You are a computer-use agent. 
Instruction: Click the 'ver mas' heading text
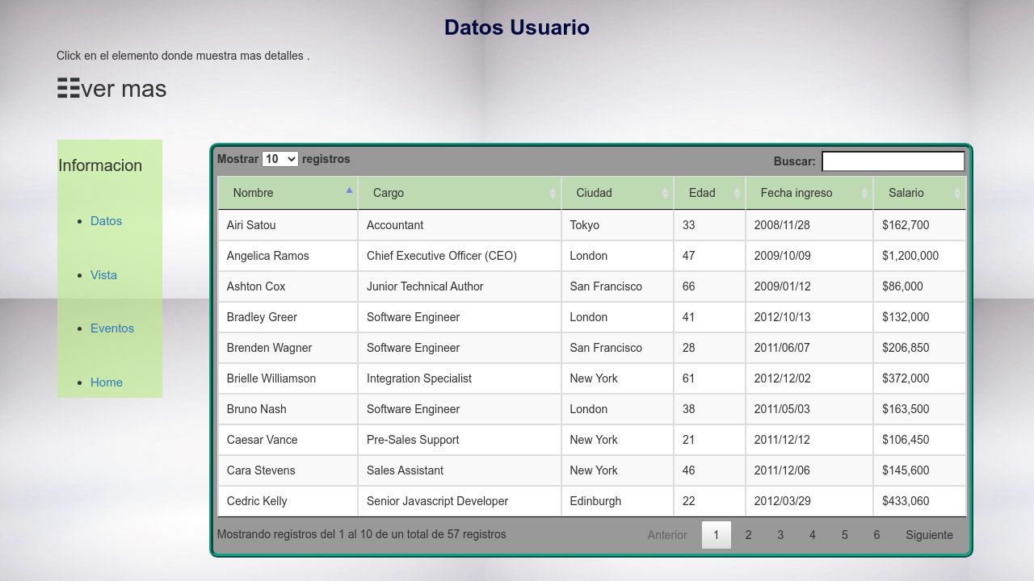(124, 89)
